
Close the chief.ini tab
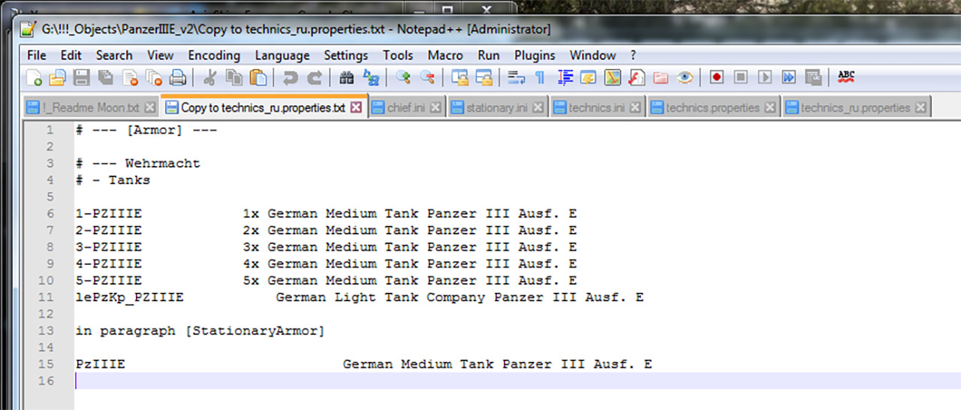pyautogui.click(x=436, y=107)
